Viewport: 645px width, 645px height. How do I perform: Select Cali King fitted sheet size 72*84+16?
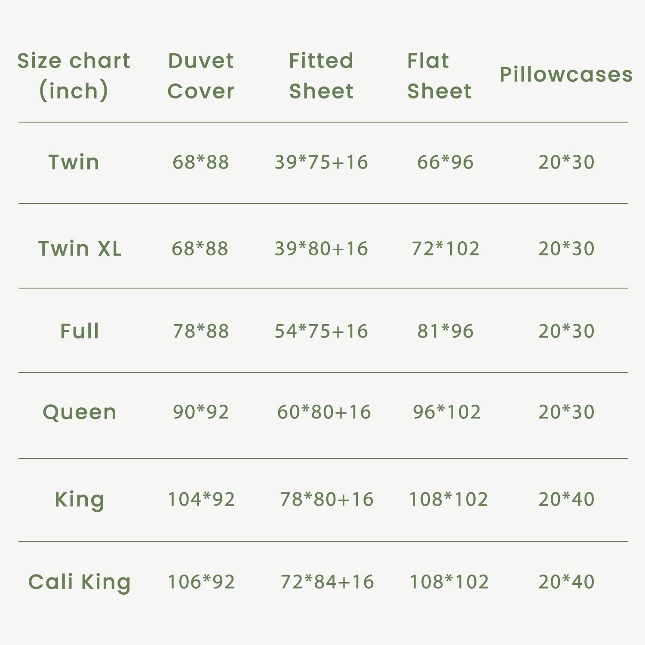pos(327,582)
